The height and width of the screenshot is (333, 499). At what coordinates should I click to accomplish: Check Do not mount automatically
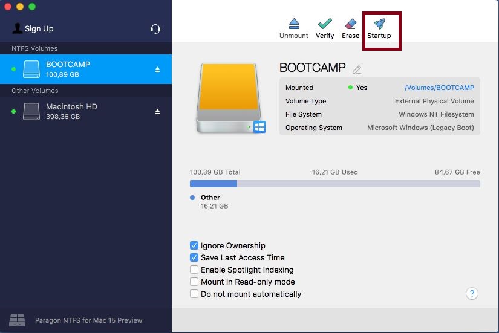coord(194,294)
